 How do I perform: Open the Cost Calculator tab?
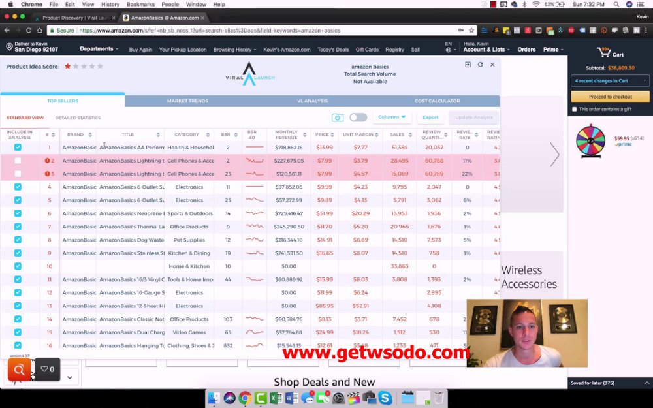coord(438,101)
